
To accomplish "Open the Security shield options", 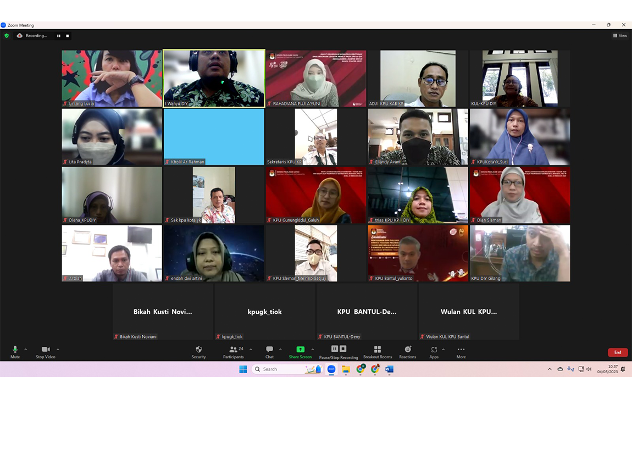I will pos(198,350).
